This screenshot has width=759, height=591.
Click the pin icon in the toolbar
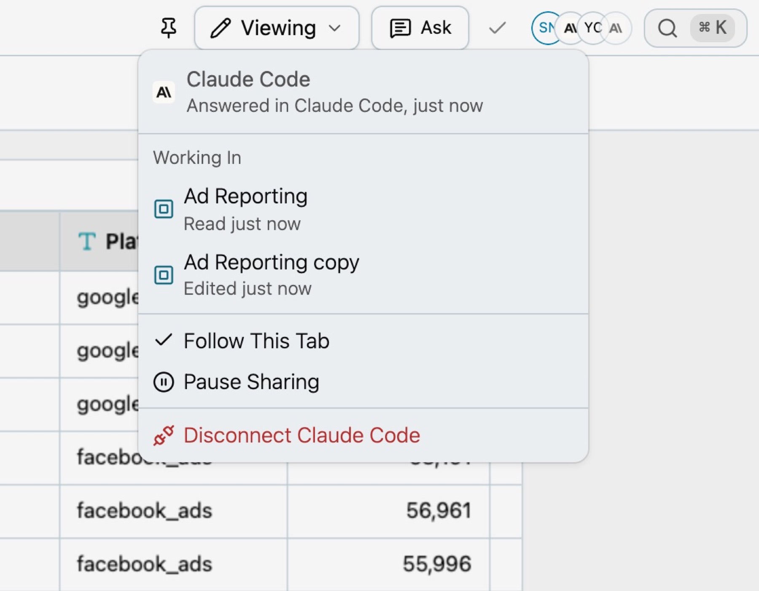tap(169, 28)
